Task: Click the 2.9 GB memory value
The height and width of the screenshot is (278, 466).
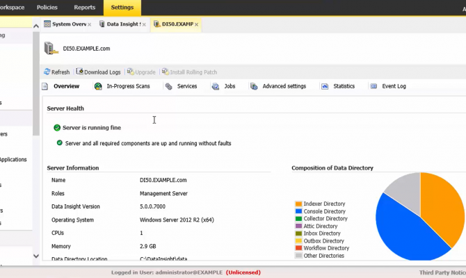Action: point(147,246)
